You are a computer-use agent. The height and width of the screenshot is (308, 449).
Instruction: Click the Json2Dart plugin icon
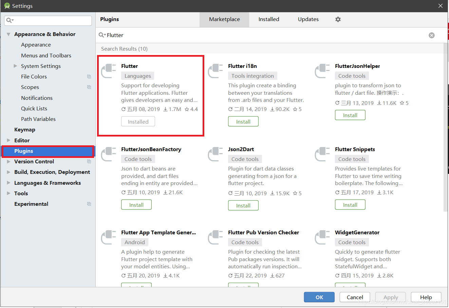[x=216, y=154]
